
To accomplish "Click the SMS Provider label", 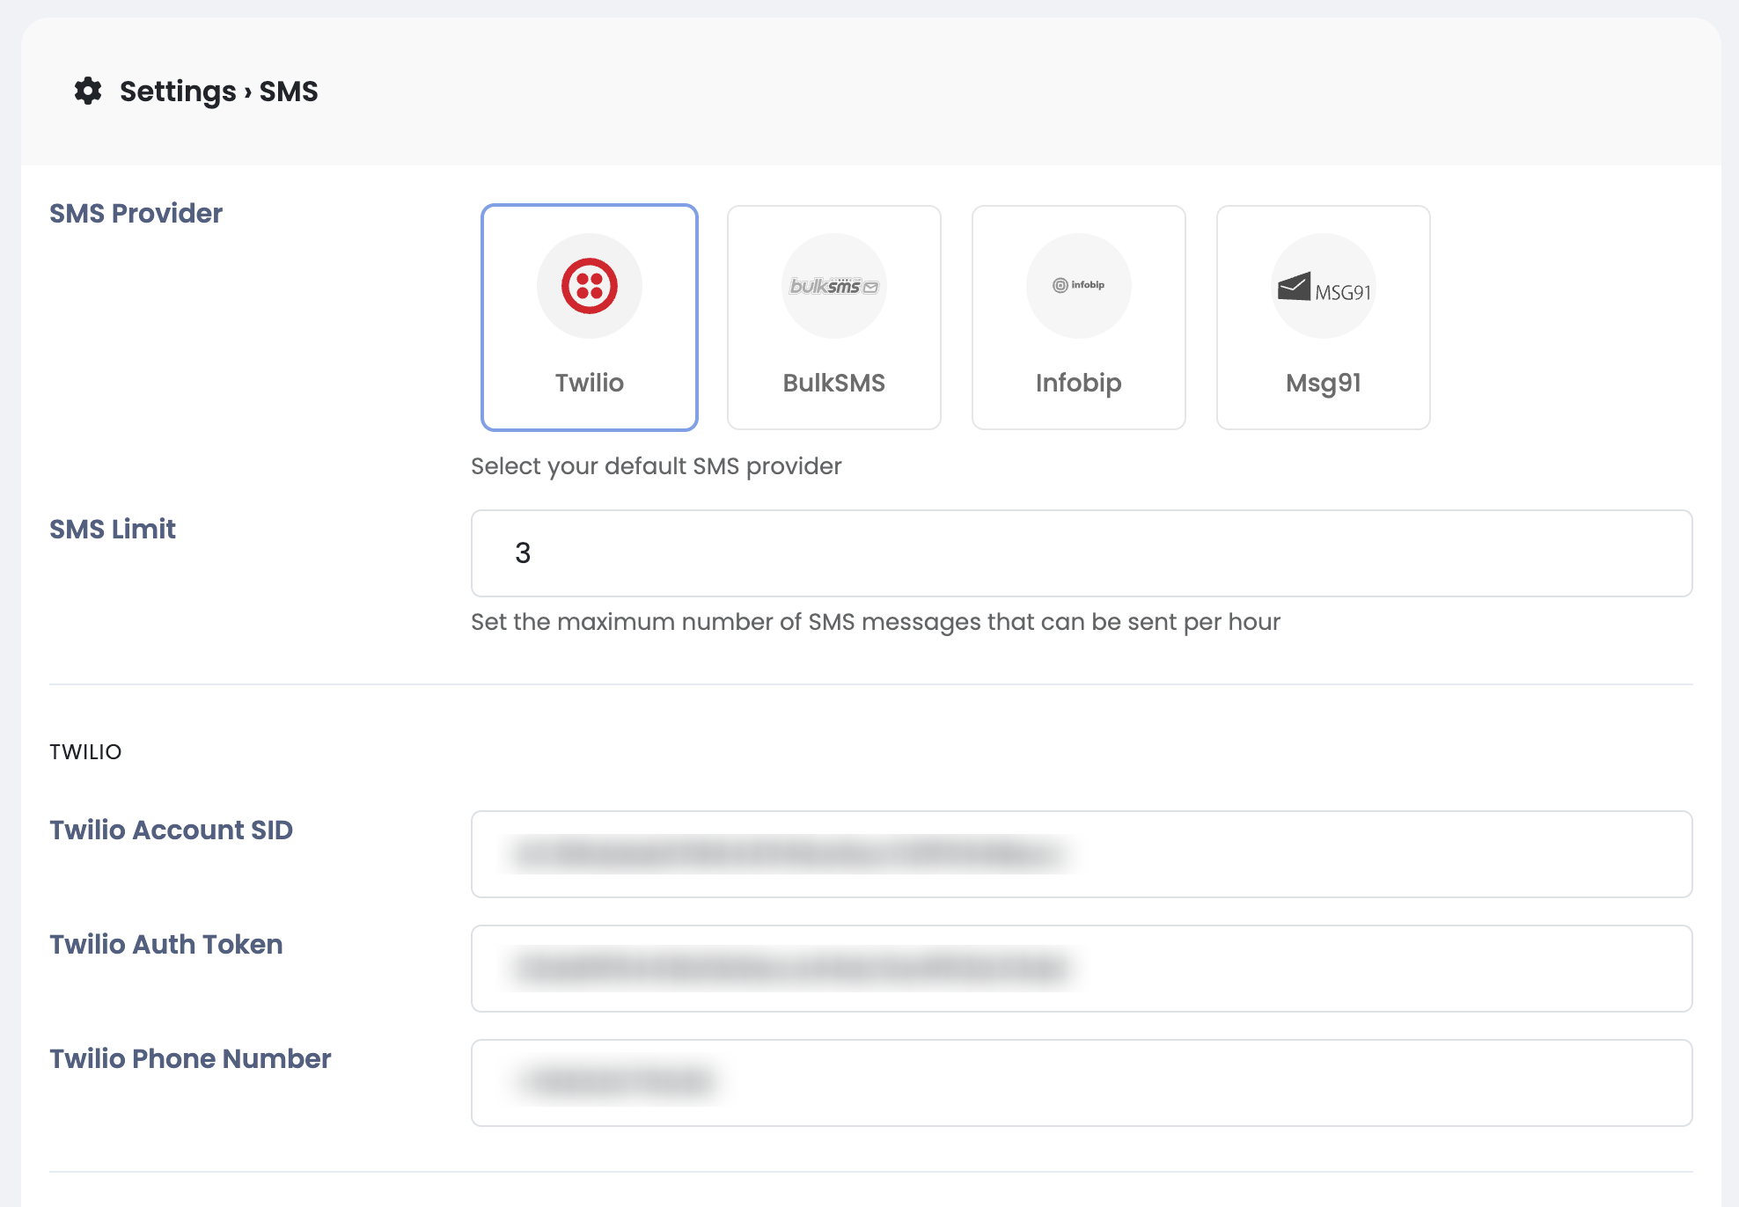I will [136, 213].
